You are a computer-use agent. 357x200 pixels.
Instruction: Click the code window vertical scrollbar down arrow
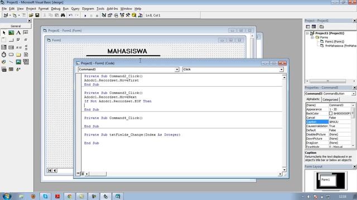pyautogui.click(x=284, y=169)
